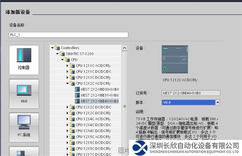Expand CPU 1214C AC/DC/Rly
242x156 pixels.
67,119
